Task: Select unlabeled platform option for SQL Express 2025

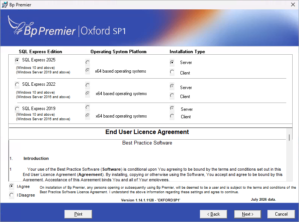Action: pyautogui.click(x=87, y=63)
